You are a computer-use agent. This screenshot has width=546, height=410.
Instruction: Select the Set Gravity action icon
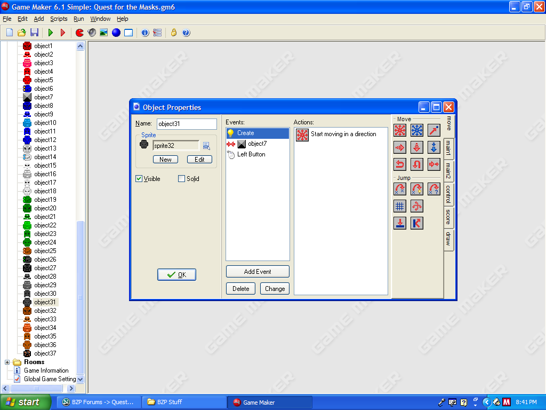(434, 147)
